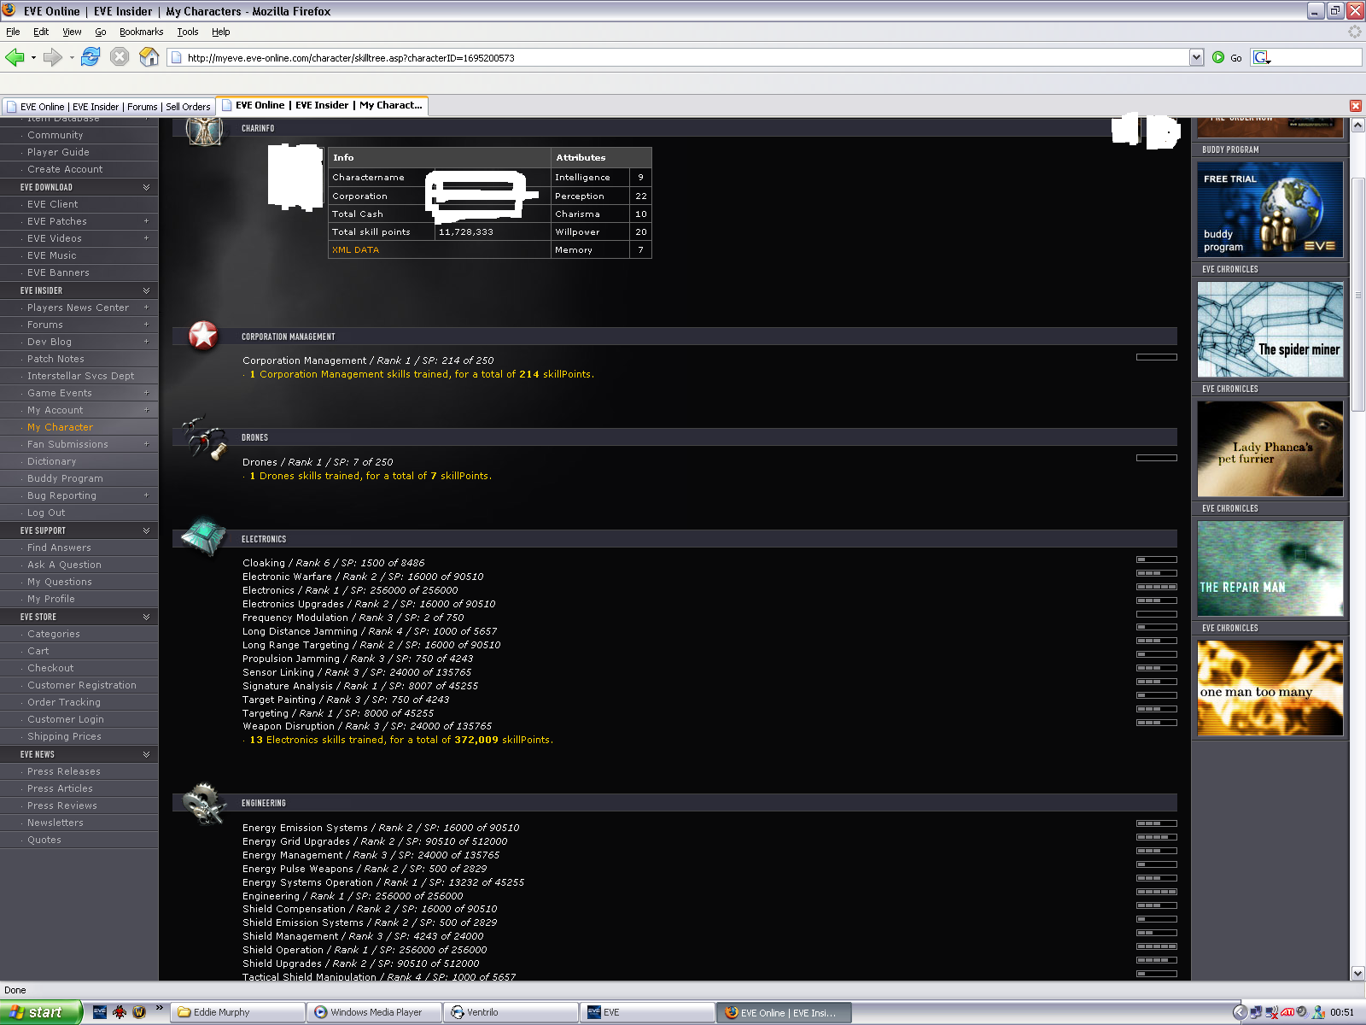Open the URL history dropdown
Screen dimensions: 1366x1025
1196,57
